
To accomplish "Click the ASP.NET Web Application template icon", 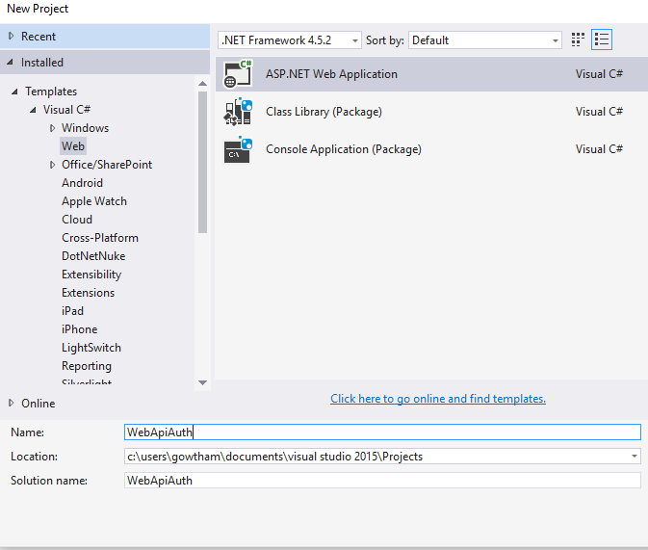I will [238, 74].
